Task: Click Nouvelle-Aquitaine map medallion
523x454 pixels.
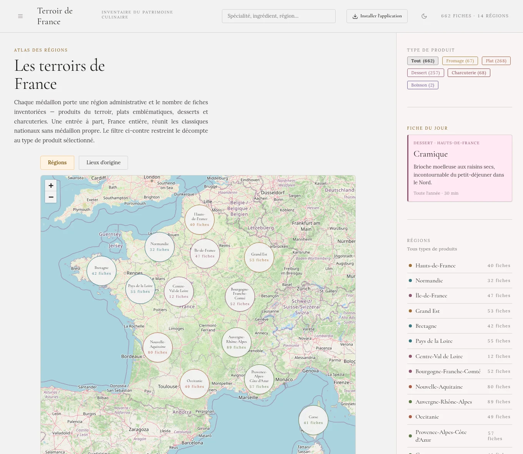Action: 158,347
